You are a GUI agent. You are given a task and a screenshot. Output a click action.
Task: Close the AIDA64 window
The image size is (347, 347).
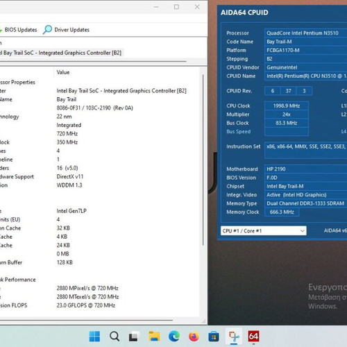[x=197, y=7]
